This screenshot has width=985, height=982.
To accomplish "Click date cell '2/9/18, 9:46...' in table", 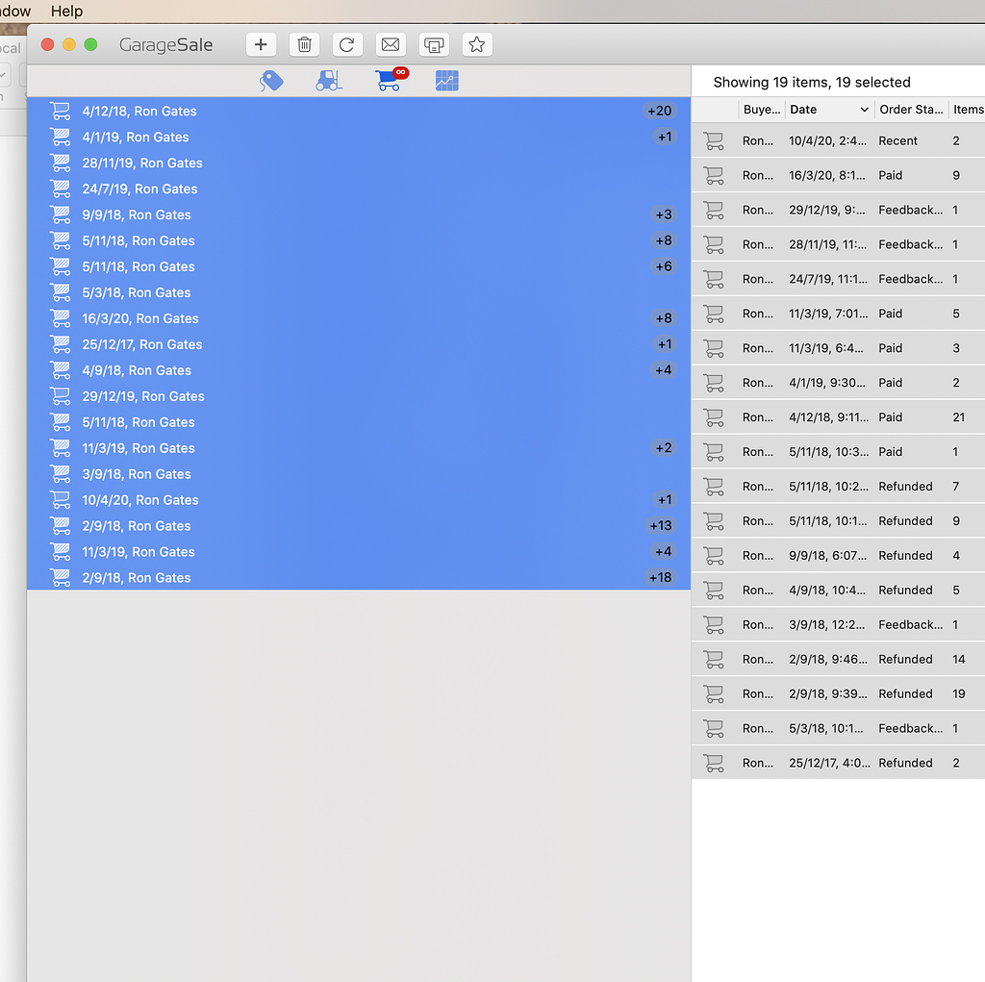I will (x=828, y=659).
